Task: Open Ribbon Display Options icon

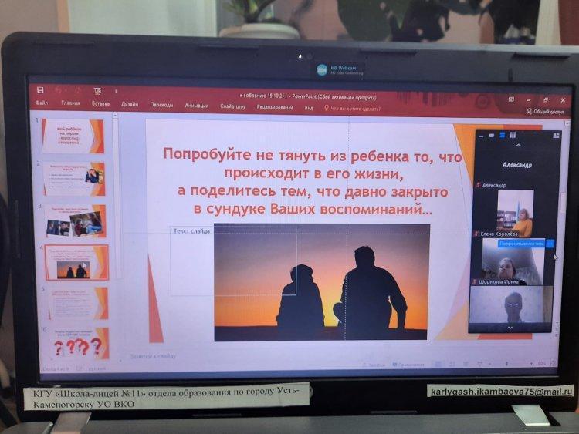Action: 511,99
